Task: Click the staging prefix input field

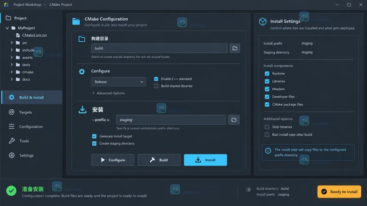Action: click(171, 120)
